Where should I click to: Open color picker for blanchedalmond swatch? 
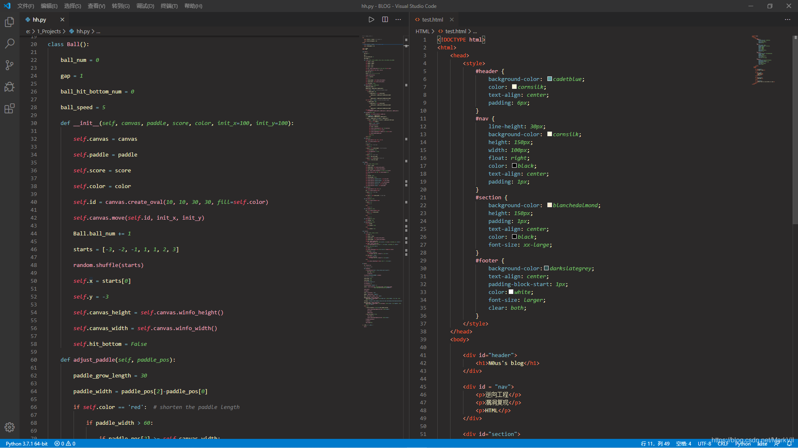pyautogui.click(x=549, y=205)
